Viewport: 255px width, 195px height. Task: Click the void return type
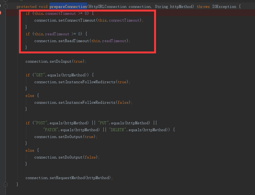43,7
